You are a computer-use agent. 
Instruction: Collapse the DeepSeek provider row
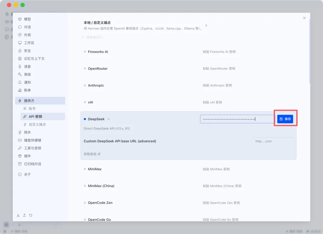point(109,119)
